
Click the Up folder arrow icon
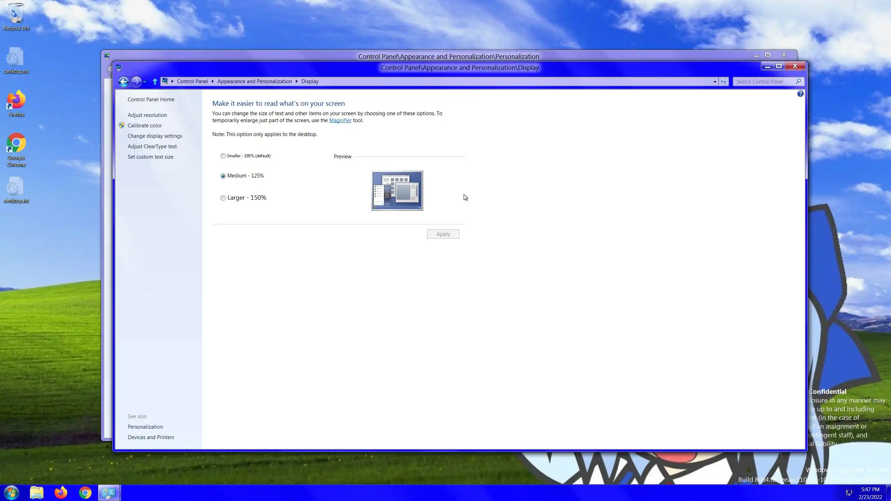[x=155, y=81]
